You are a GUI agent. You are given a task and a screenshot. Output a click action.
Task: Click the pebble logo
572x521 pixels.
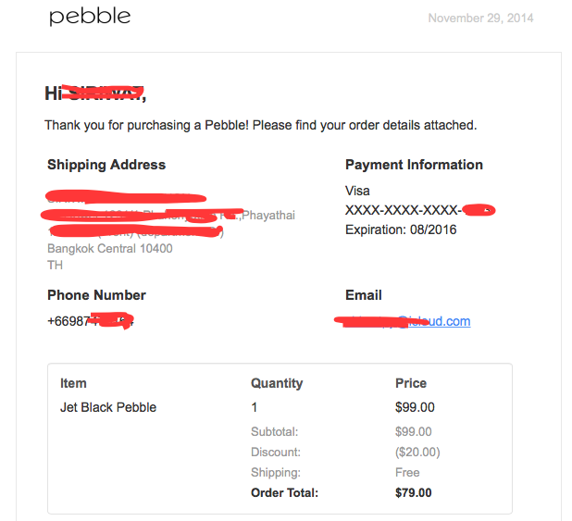90,17
